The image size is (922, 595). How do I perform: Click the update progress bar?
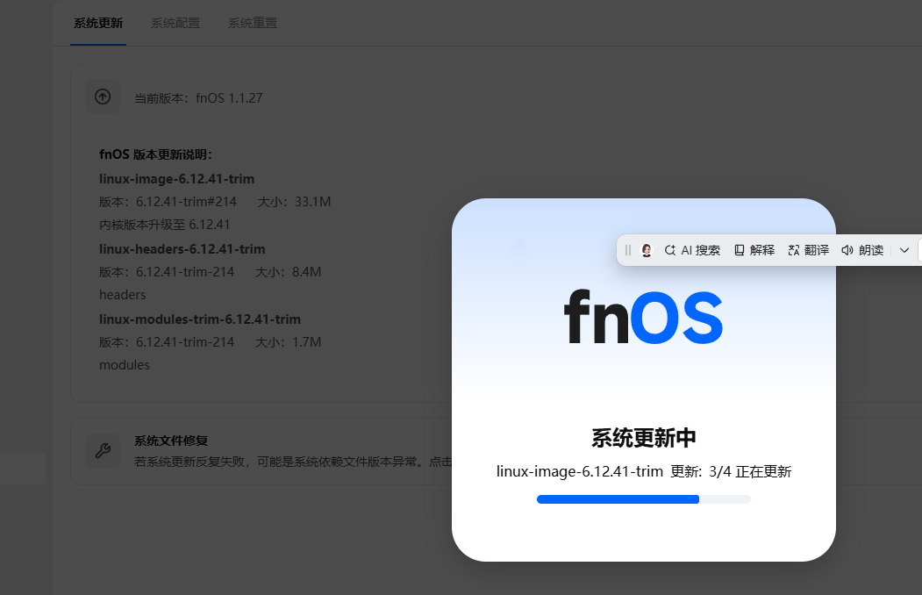644,499
